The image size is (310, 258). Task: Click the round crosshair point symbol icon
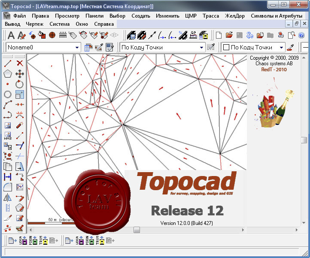(52, 35)
